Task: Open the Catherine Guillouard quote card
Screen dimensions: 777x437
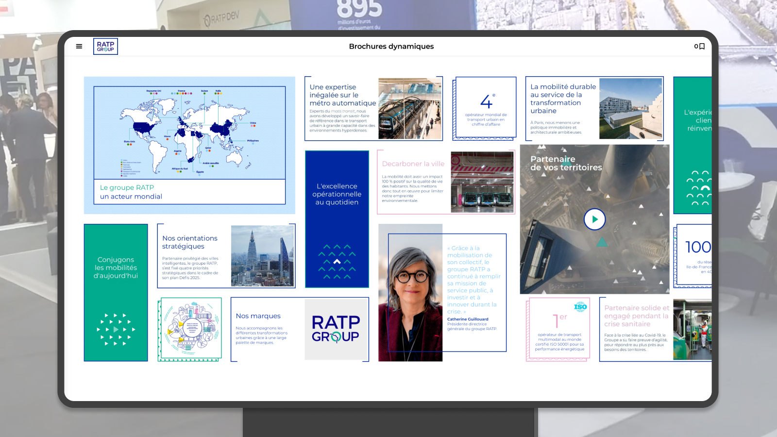Action: pos(442,293)
